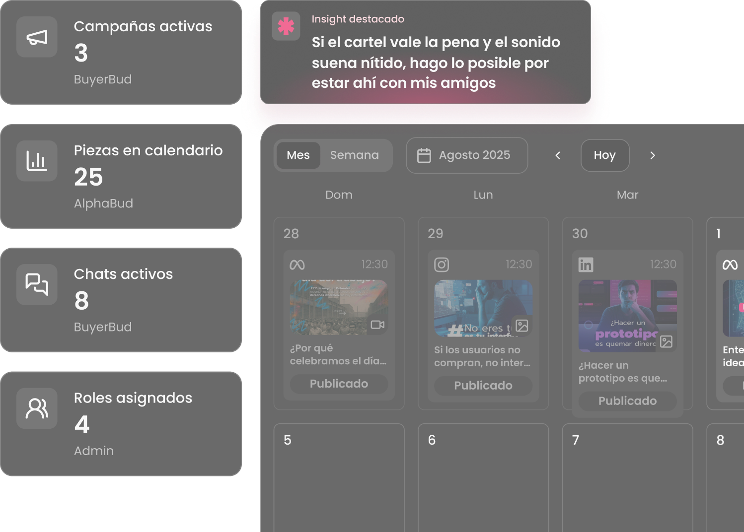Click the LinkedIn icon on the July 30 post
744x532 pixels.
pos(586,265)
